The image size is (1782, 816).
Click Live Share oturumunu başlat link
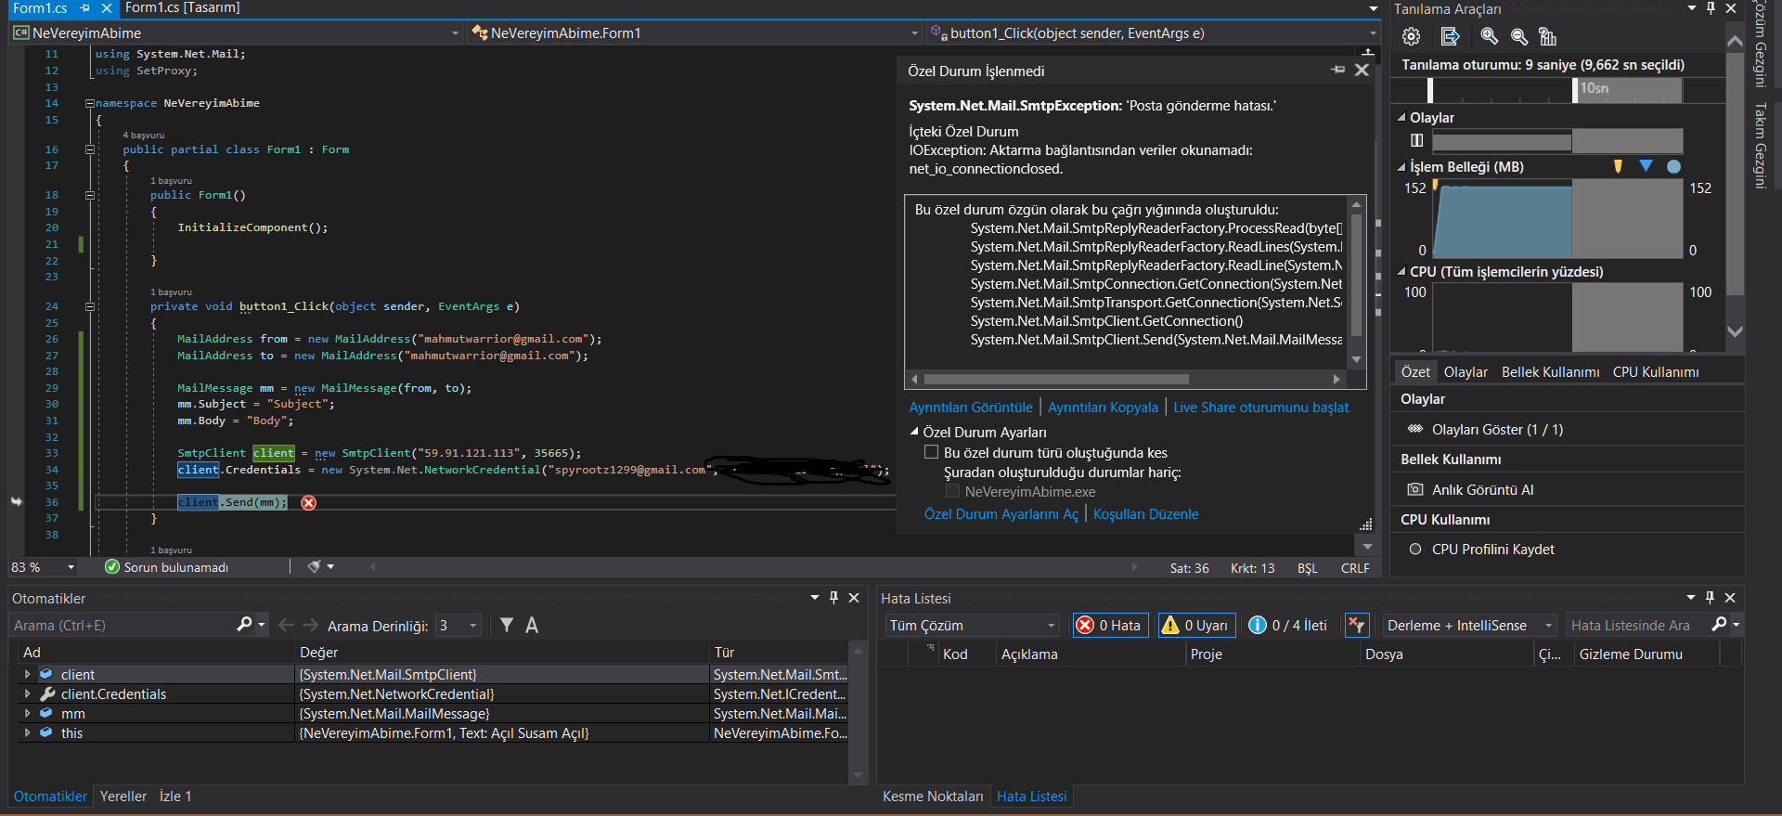pos(1261,407)
